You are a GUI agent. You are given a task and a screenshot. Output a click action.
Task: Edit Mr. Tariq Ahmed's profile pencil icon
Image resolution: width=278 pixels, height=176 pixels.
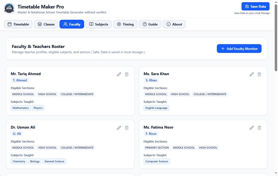tap(119, 74)
